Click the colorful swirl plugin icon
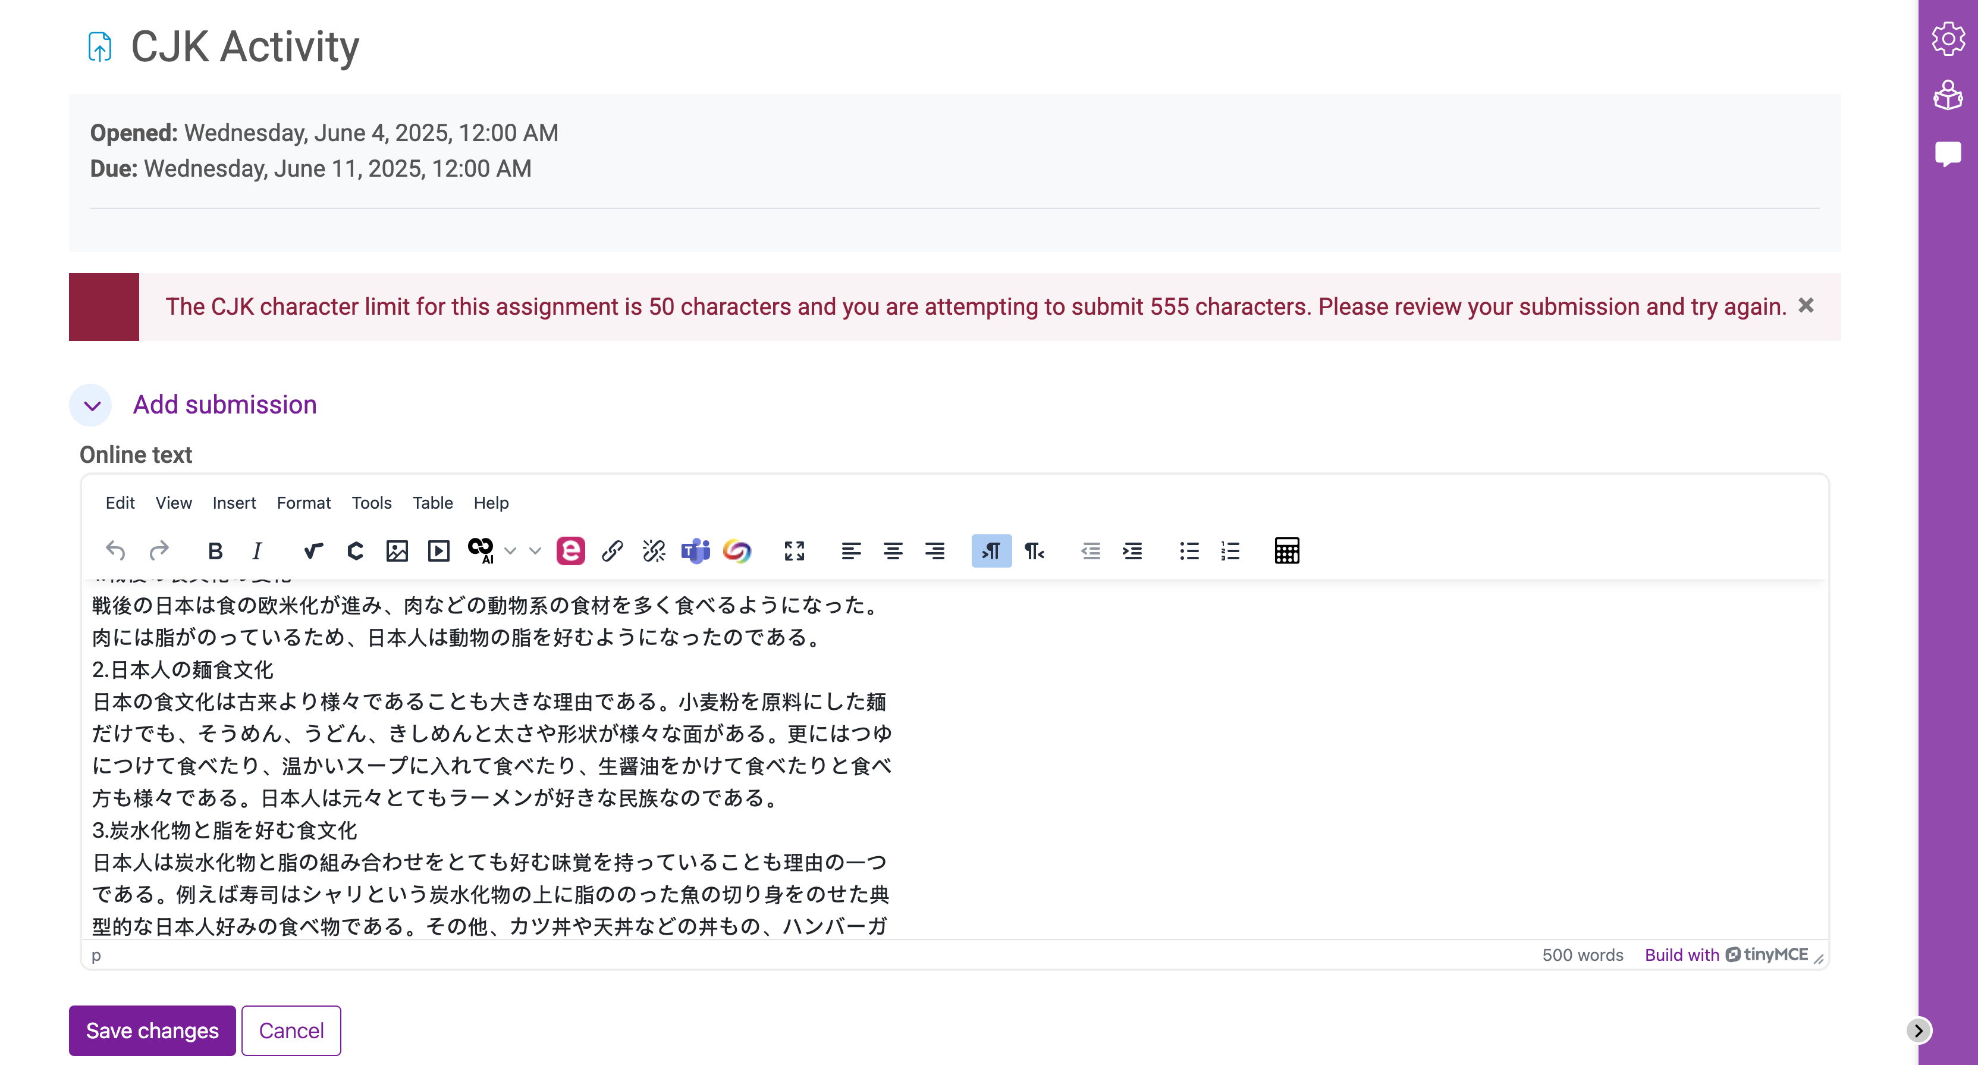This screenshot has height=1065, width=1978. [x=737, y=550]
